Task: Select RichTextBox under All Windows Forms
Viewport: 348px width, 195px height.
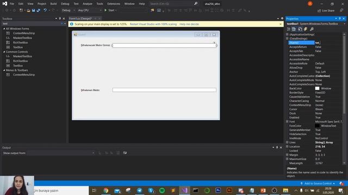Action: pos(20,42)
